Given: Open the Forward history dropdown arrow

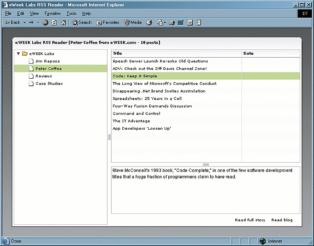Looking at the screenshot, I should (38, 23).
